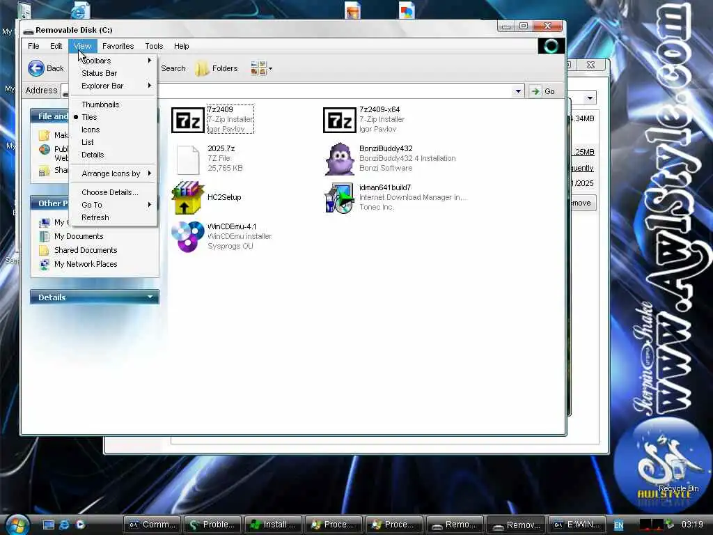
Task: Open the Shared Documents link
Action: pyautogui.click(x=86, y=250)
